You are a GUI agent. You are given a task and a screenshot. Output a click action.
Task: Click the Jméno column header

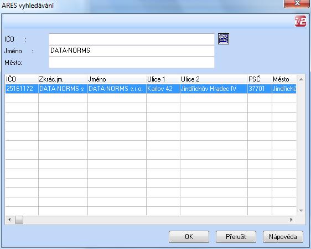pos(117,79)
